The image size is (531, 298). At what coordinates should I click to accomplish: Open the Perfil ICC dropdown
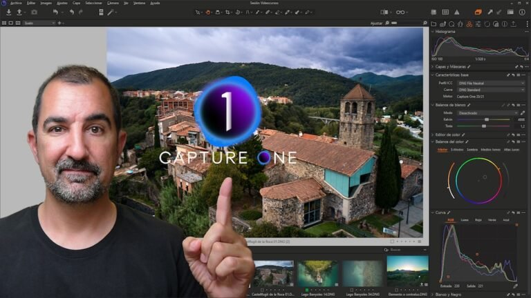[491, 83]
